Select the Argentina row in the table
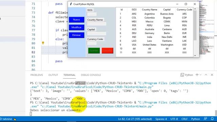 click(155, 14)
